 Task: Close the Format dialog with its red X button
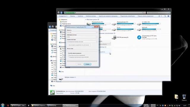(96, 27)
